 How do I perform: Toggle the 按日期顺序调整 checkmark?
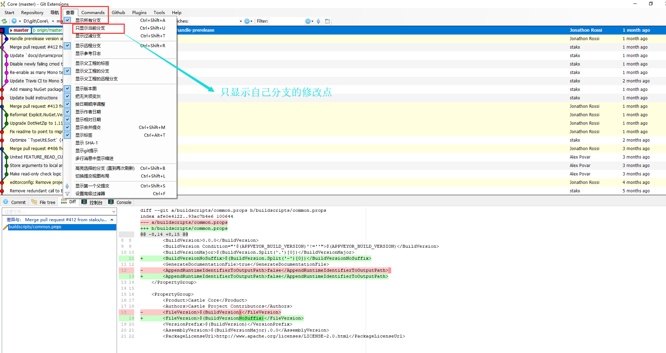(x=68, y=104)
